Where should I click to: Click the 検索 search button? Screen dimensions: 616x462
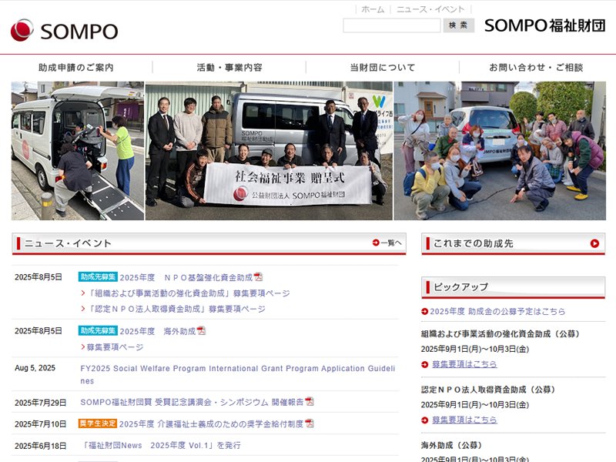coord(458,25)
